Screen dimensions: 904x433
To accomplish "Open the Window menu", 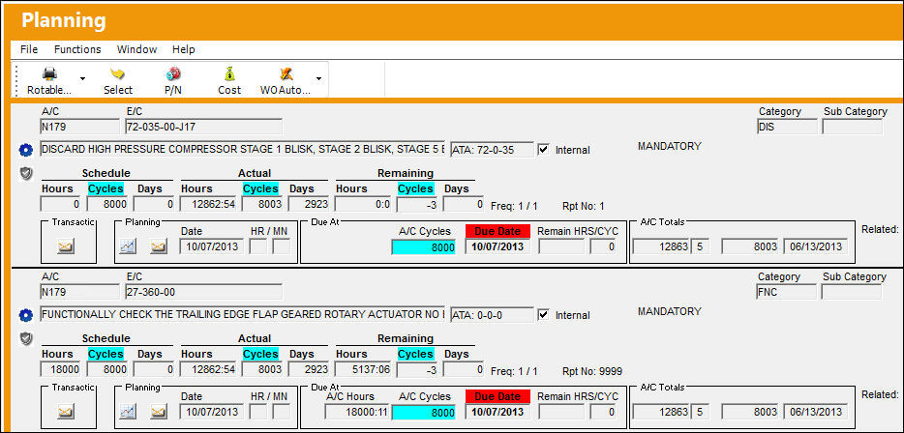I will click(x=136, y=49).
